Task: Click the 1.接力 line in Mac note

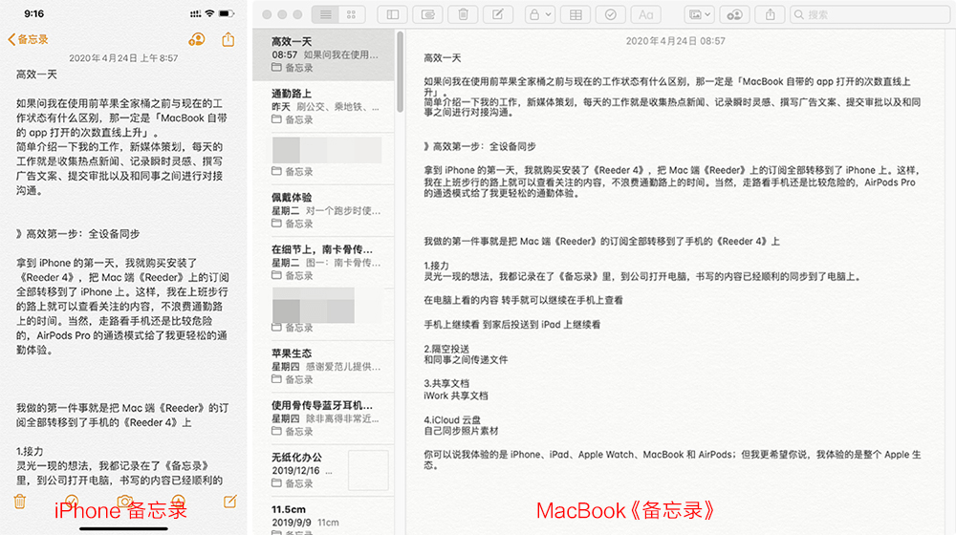Action: 437,266
